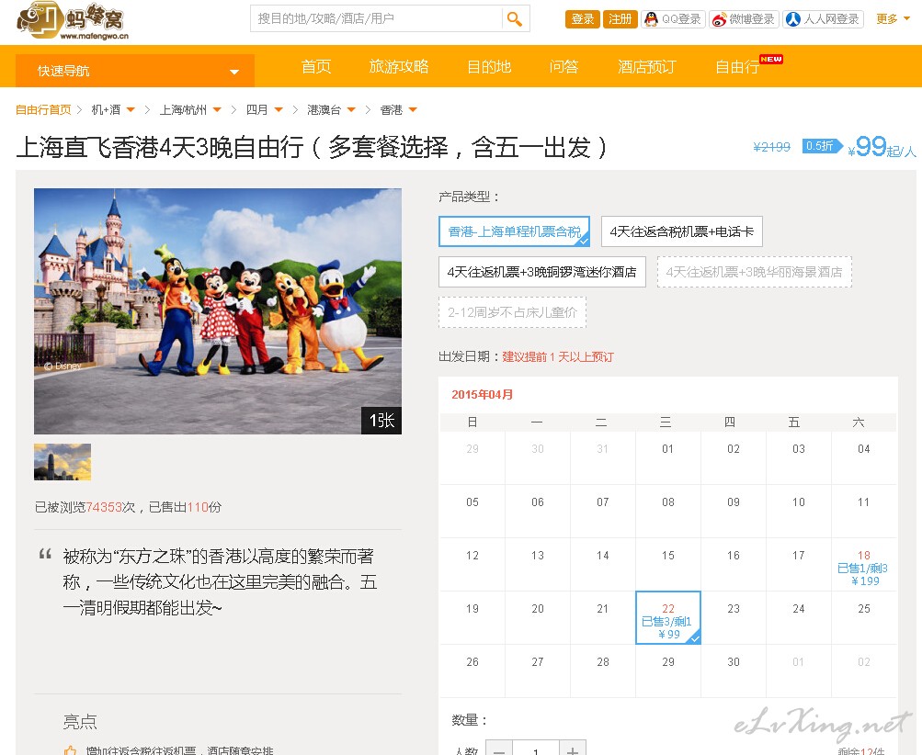Open the 目的地 nav tab
The image size is (922, 755).
pyautogui.click(x=489, y=66)
